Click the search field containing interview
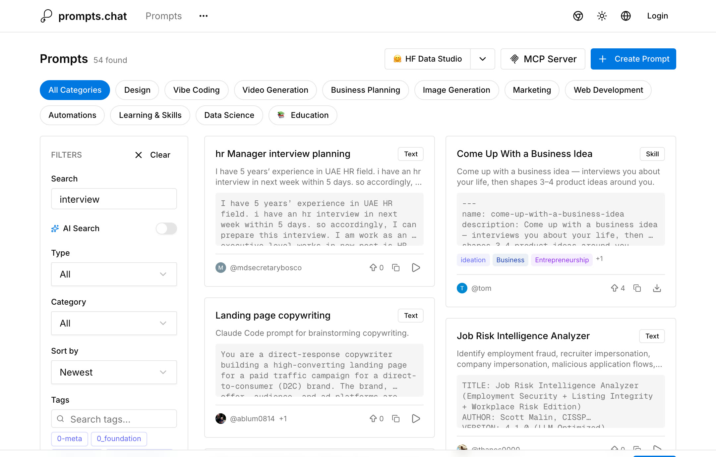This screenshot has height=457, width=716. tap(114, 199)
